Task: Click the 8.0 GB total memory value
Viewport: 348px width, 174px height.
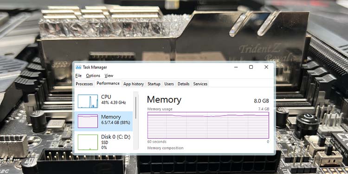Action: pos(261,101)
